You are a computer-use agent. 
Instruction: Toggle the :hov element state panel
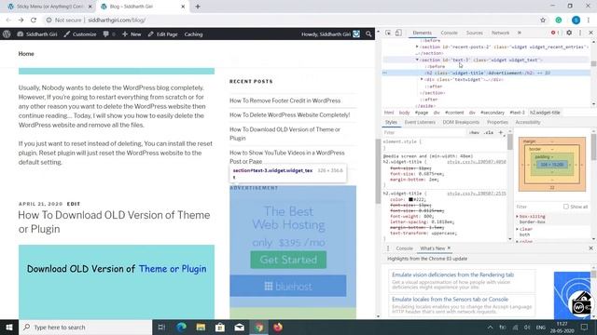[474, 132]
